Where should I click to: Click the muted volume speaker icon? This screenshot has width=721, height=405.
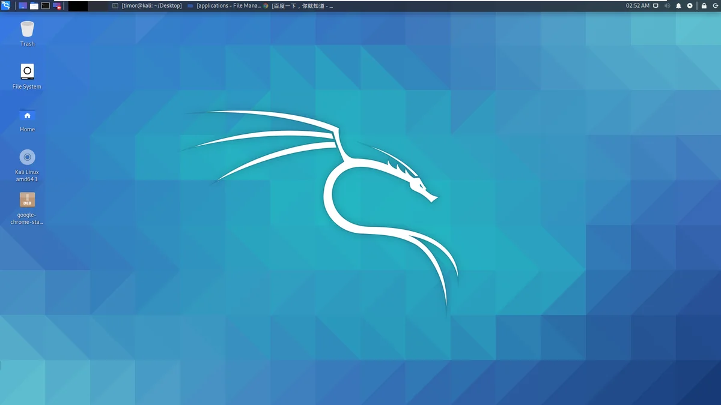coord(667,5)
